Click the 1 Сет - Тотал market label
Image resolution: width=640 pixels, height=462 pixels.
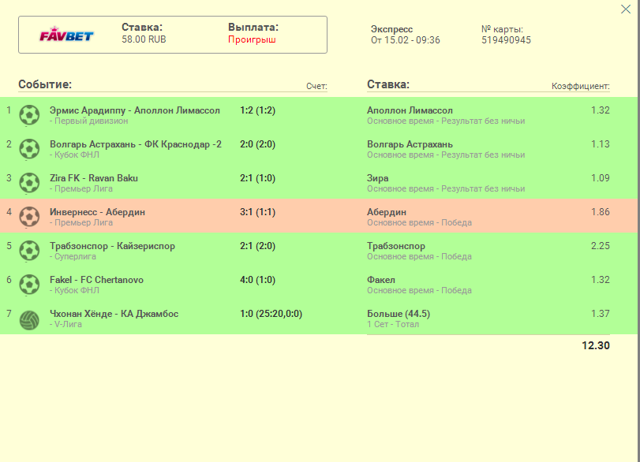[x=393, y=324]
